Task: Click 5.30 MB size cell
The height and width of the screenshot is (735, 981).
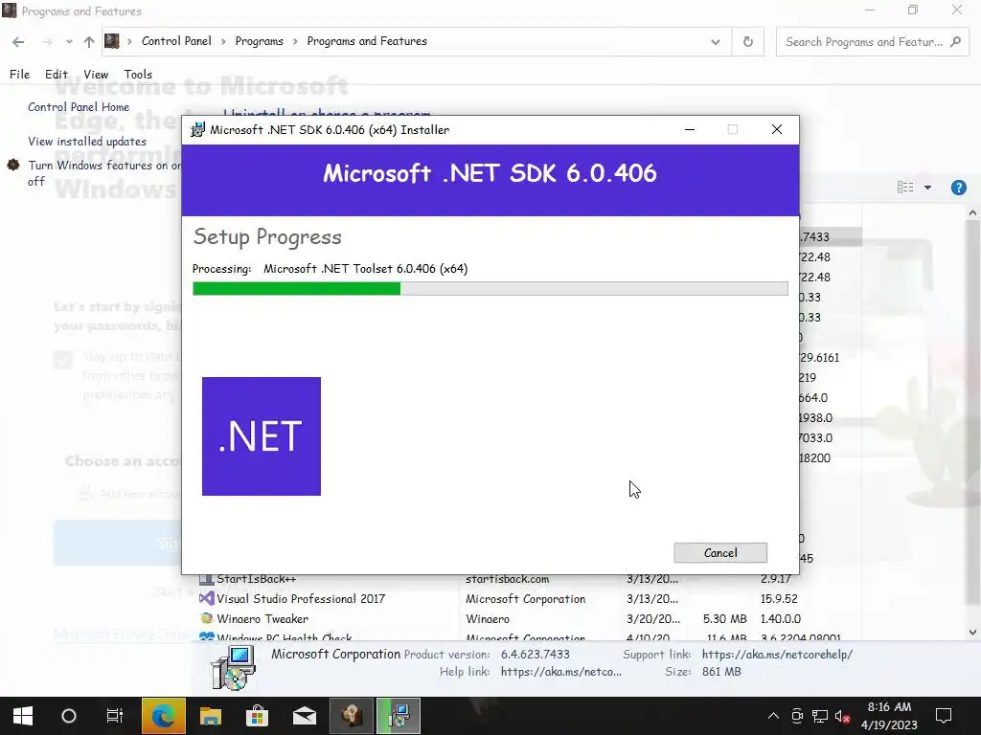Action: click(x=724, y=619)
